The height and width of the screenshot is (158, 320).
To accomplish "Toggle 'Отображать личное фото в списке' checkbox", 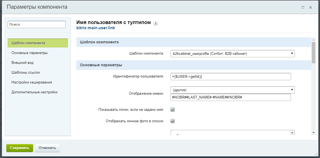I will coord(173,121).
